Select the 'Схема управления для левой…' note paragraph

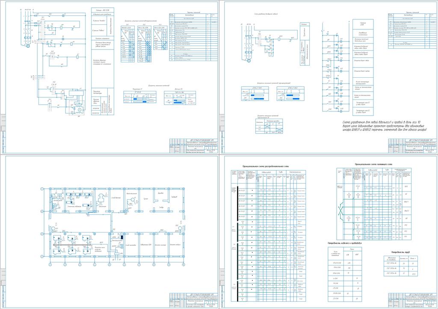coord(385,126)
